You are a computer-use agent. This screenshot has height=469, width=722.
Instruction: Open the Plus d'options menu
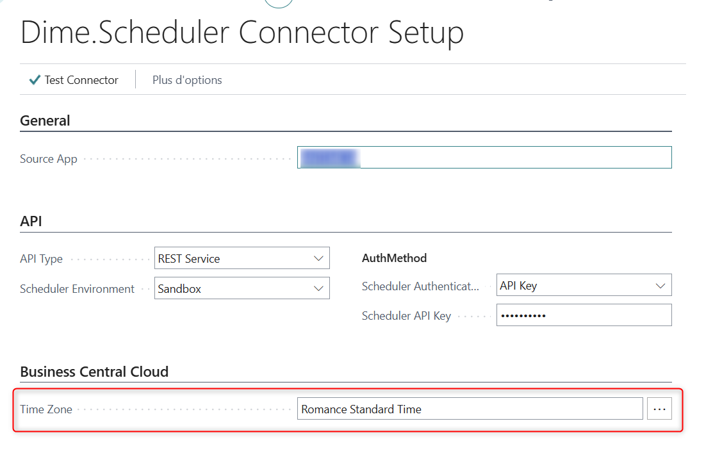187,80
